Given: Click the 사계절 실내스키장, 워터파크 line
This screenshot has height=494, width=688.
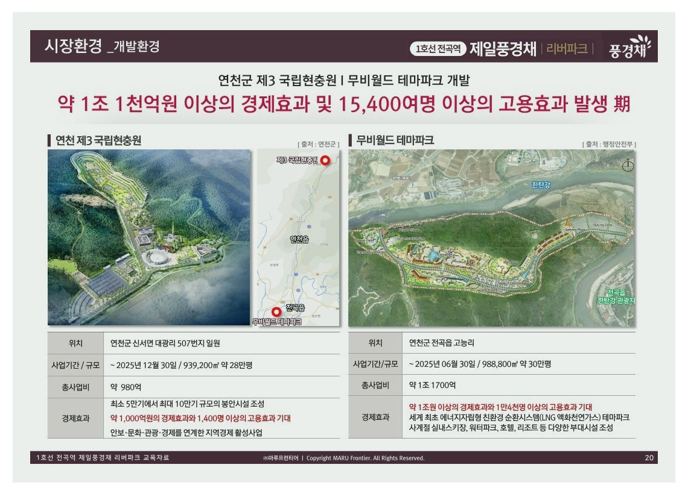Looking at the screenshot, I should click(511, 428).
